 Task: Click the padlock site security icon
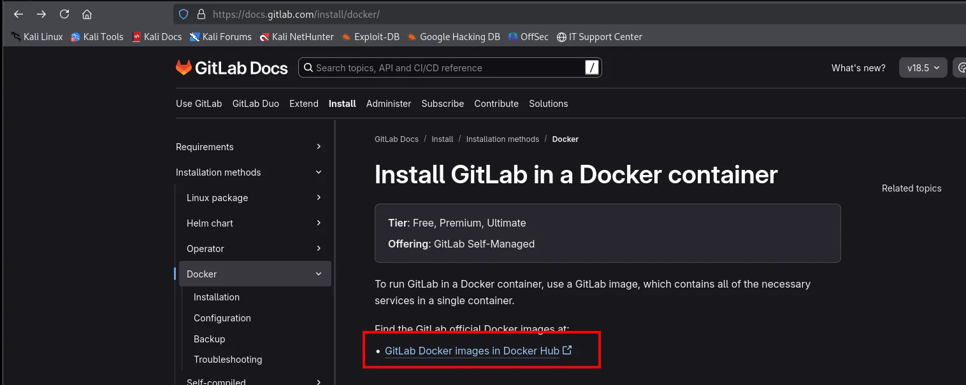pyautogui.click(x=201, y=14)
